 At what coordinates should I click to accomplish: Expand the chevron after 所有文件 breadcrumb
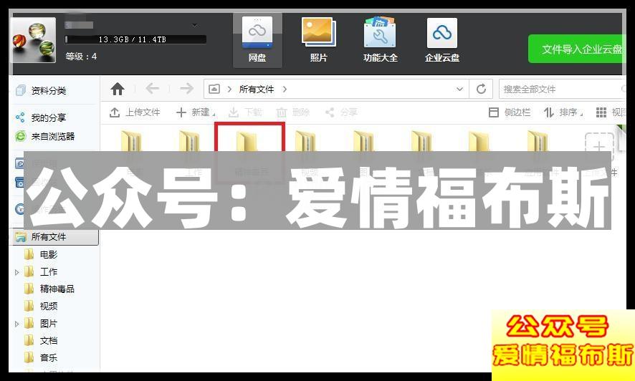[x=285, y=89]
